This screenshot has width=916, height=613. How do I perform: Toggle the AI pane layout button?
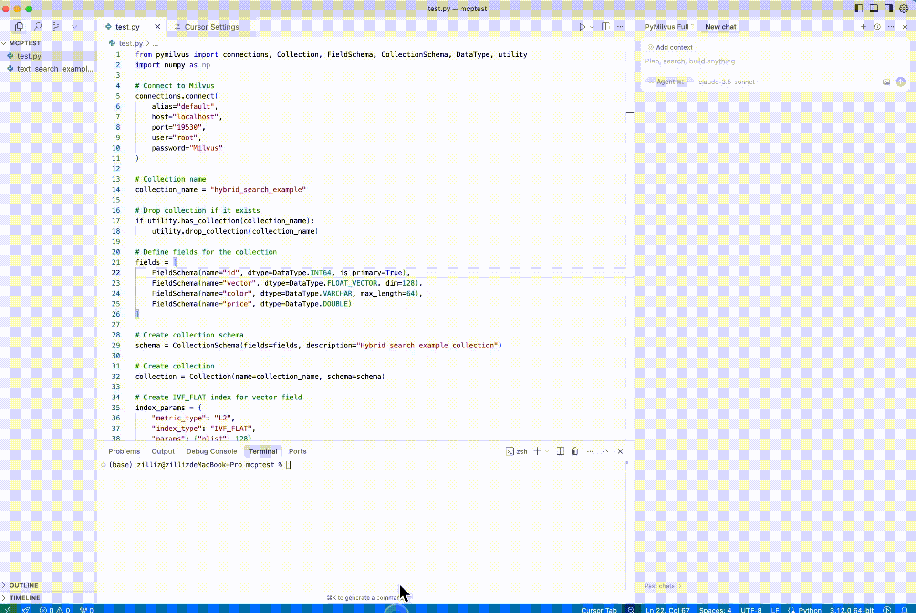[x=888, y=9]
